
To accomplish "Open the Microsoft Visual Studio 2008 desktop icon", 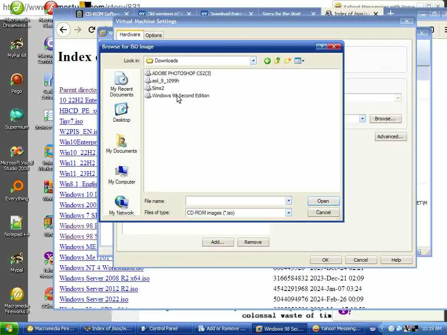I will tap(17, 158).
